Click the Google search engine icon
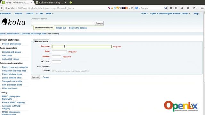Screen dimensions: 205x115 (137, 8)
